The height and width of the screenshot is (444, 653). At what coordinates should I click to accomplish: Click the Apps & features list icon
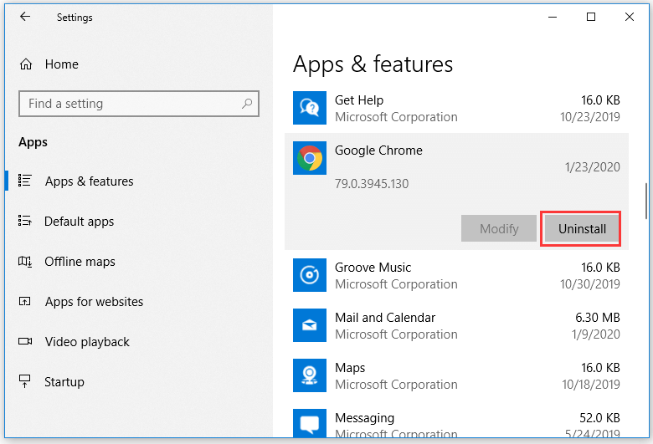(24, 181)
